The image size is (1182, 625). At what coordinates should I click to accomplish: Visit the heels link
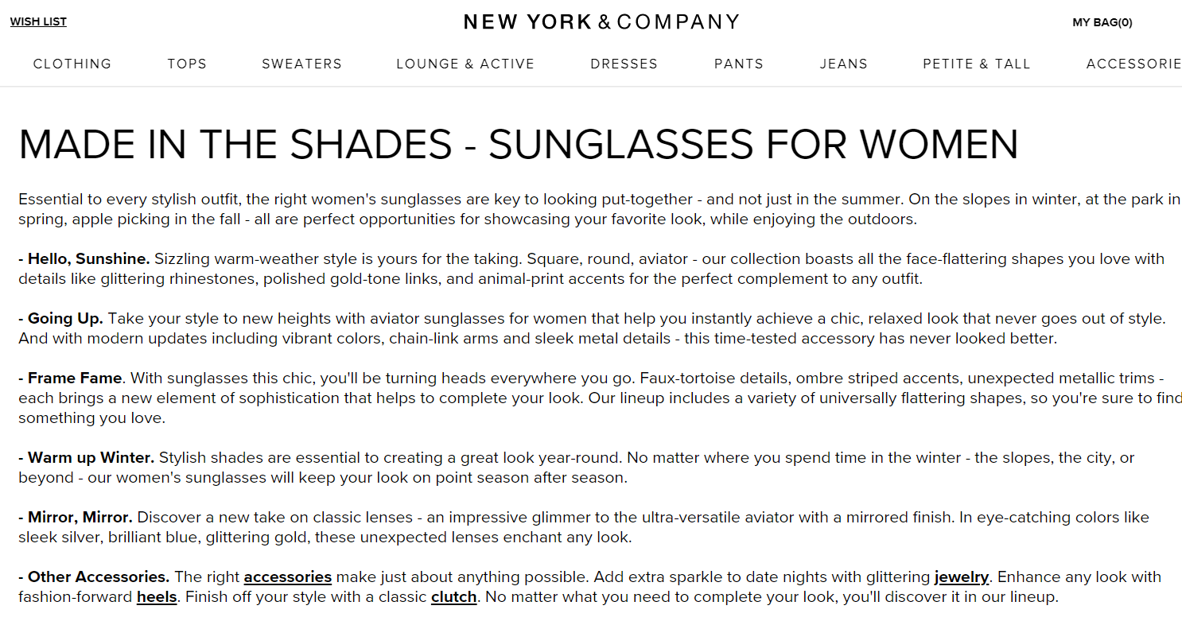pyautogui.click(x=157, y=597)
